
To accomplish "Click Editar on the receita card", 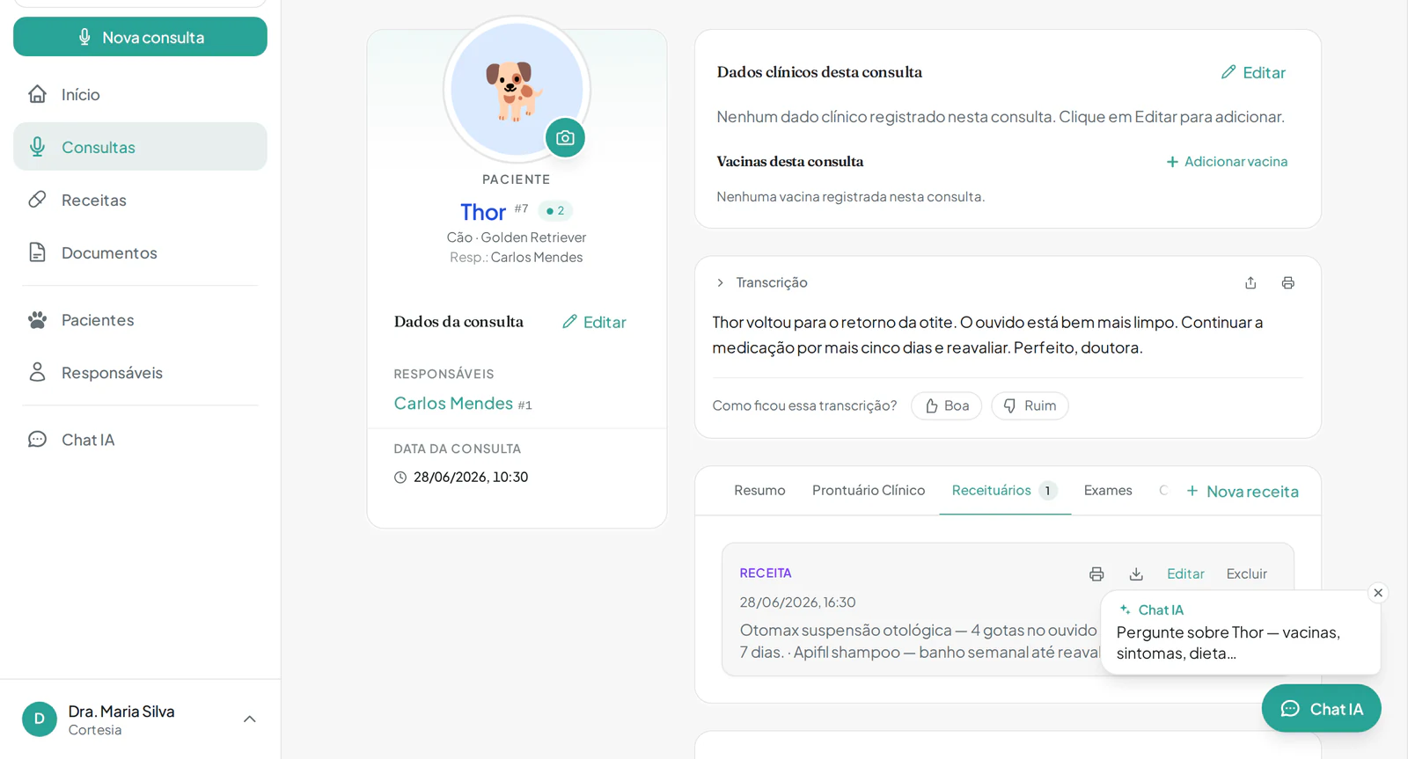I will [x=1185, y=573].
